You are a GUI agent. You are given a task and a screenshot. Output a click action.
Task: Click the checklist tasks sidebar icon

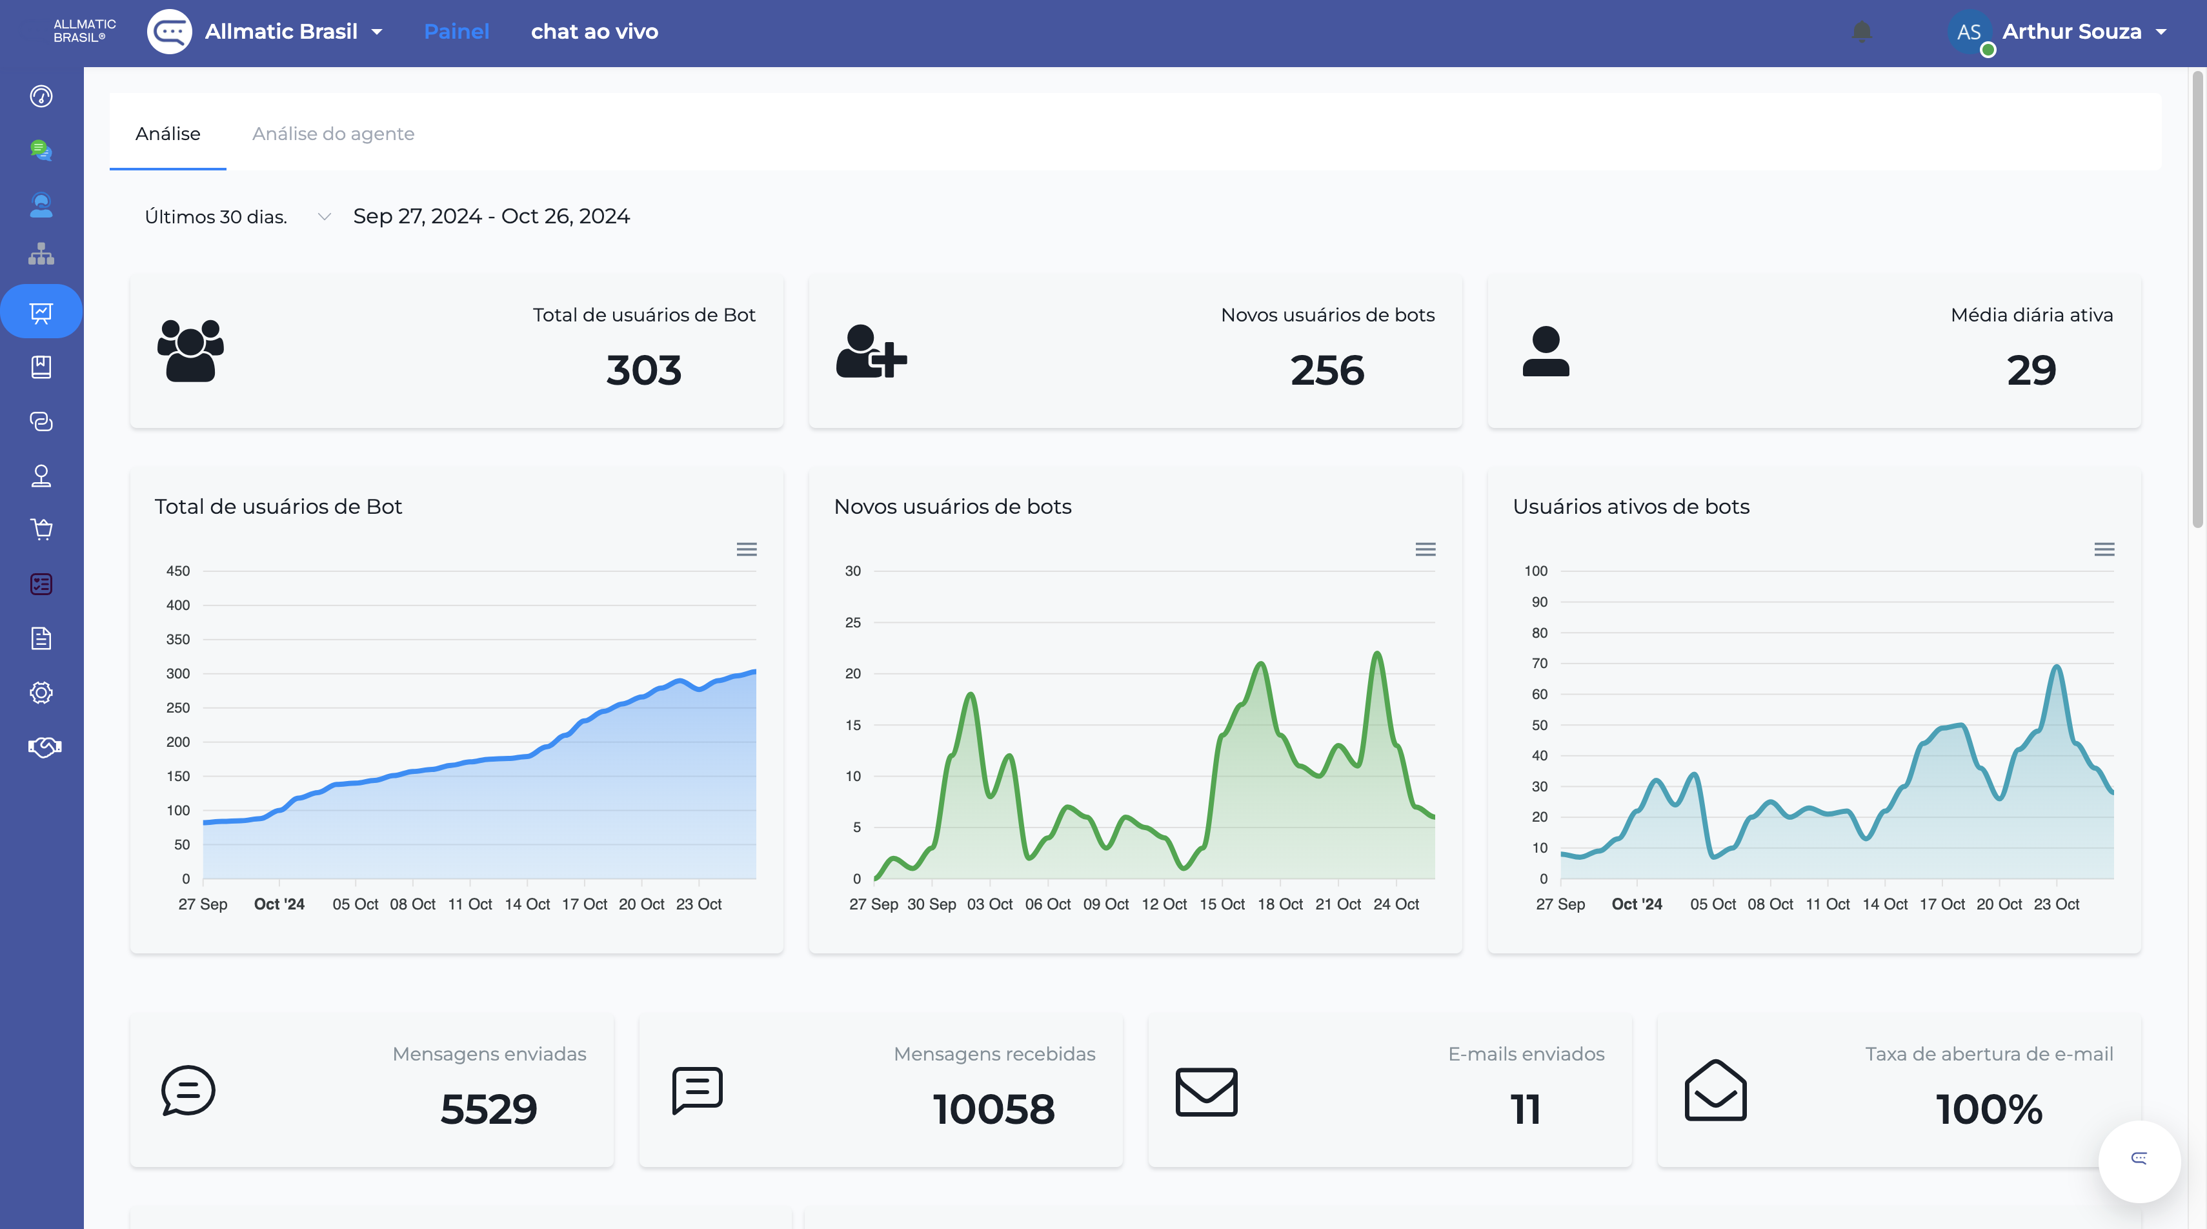pyautogui.click(x=41, y=585)
